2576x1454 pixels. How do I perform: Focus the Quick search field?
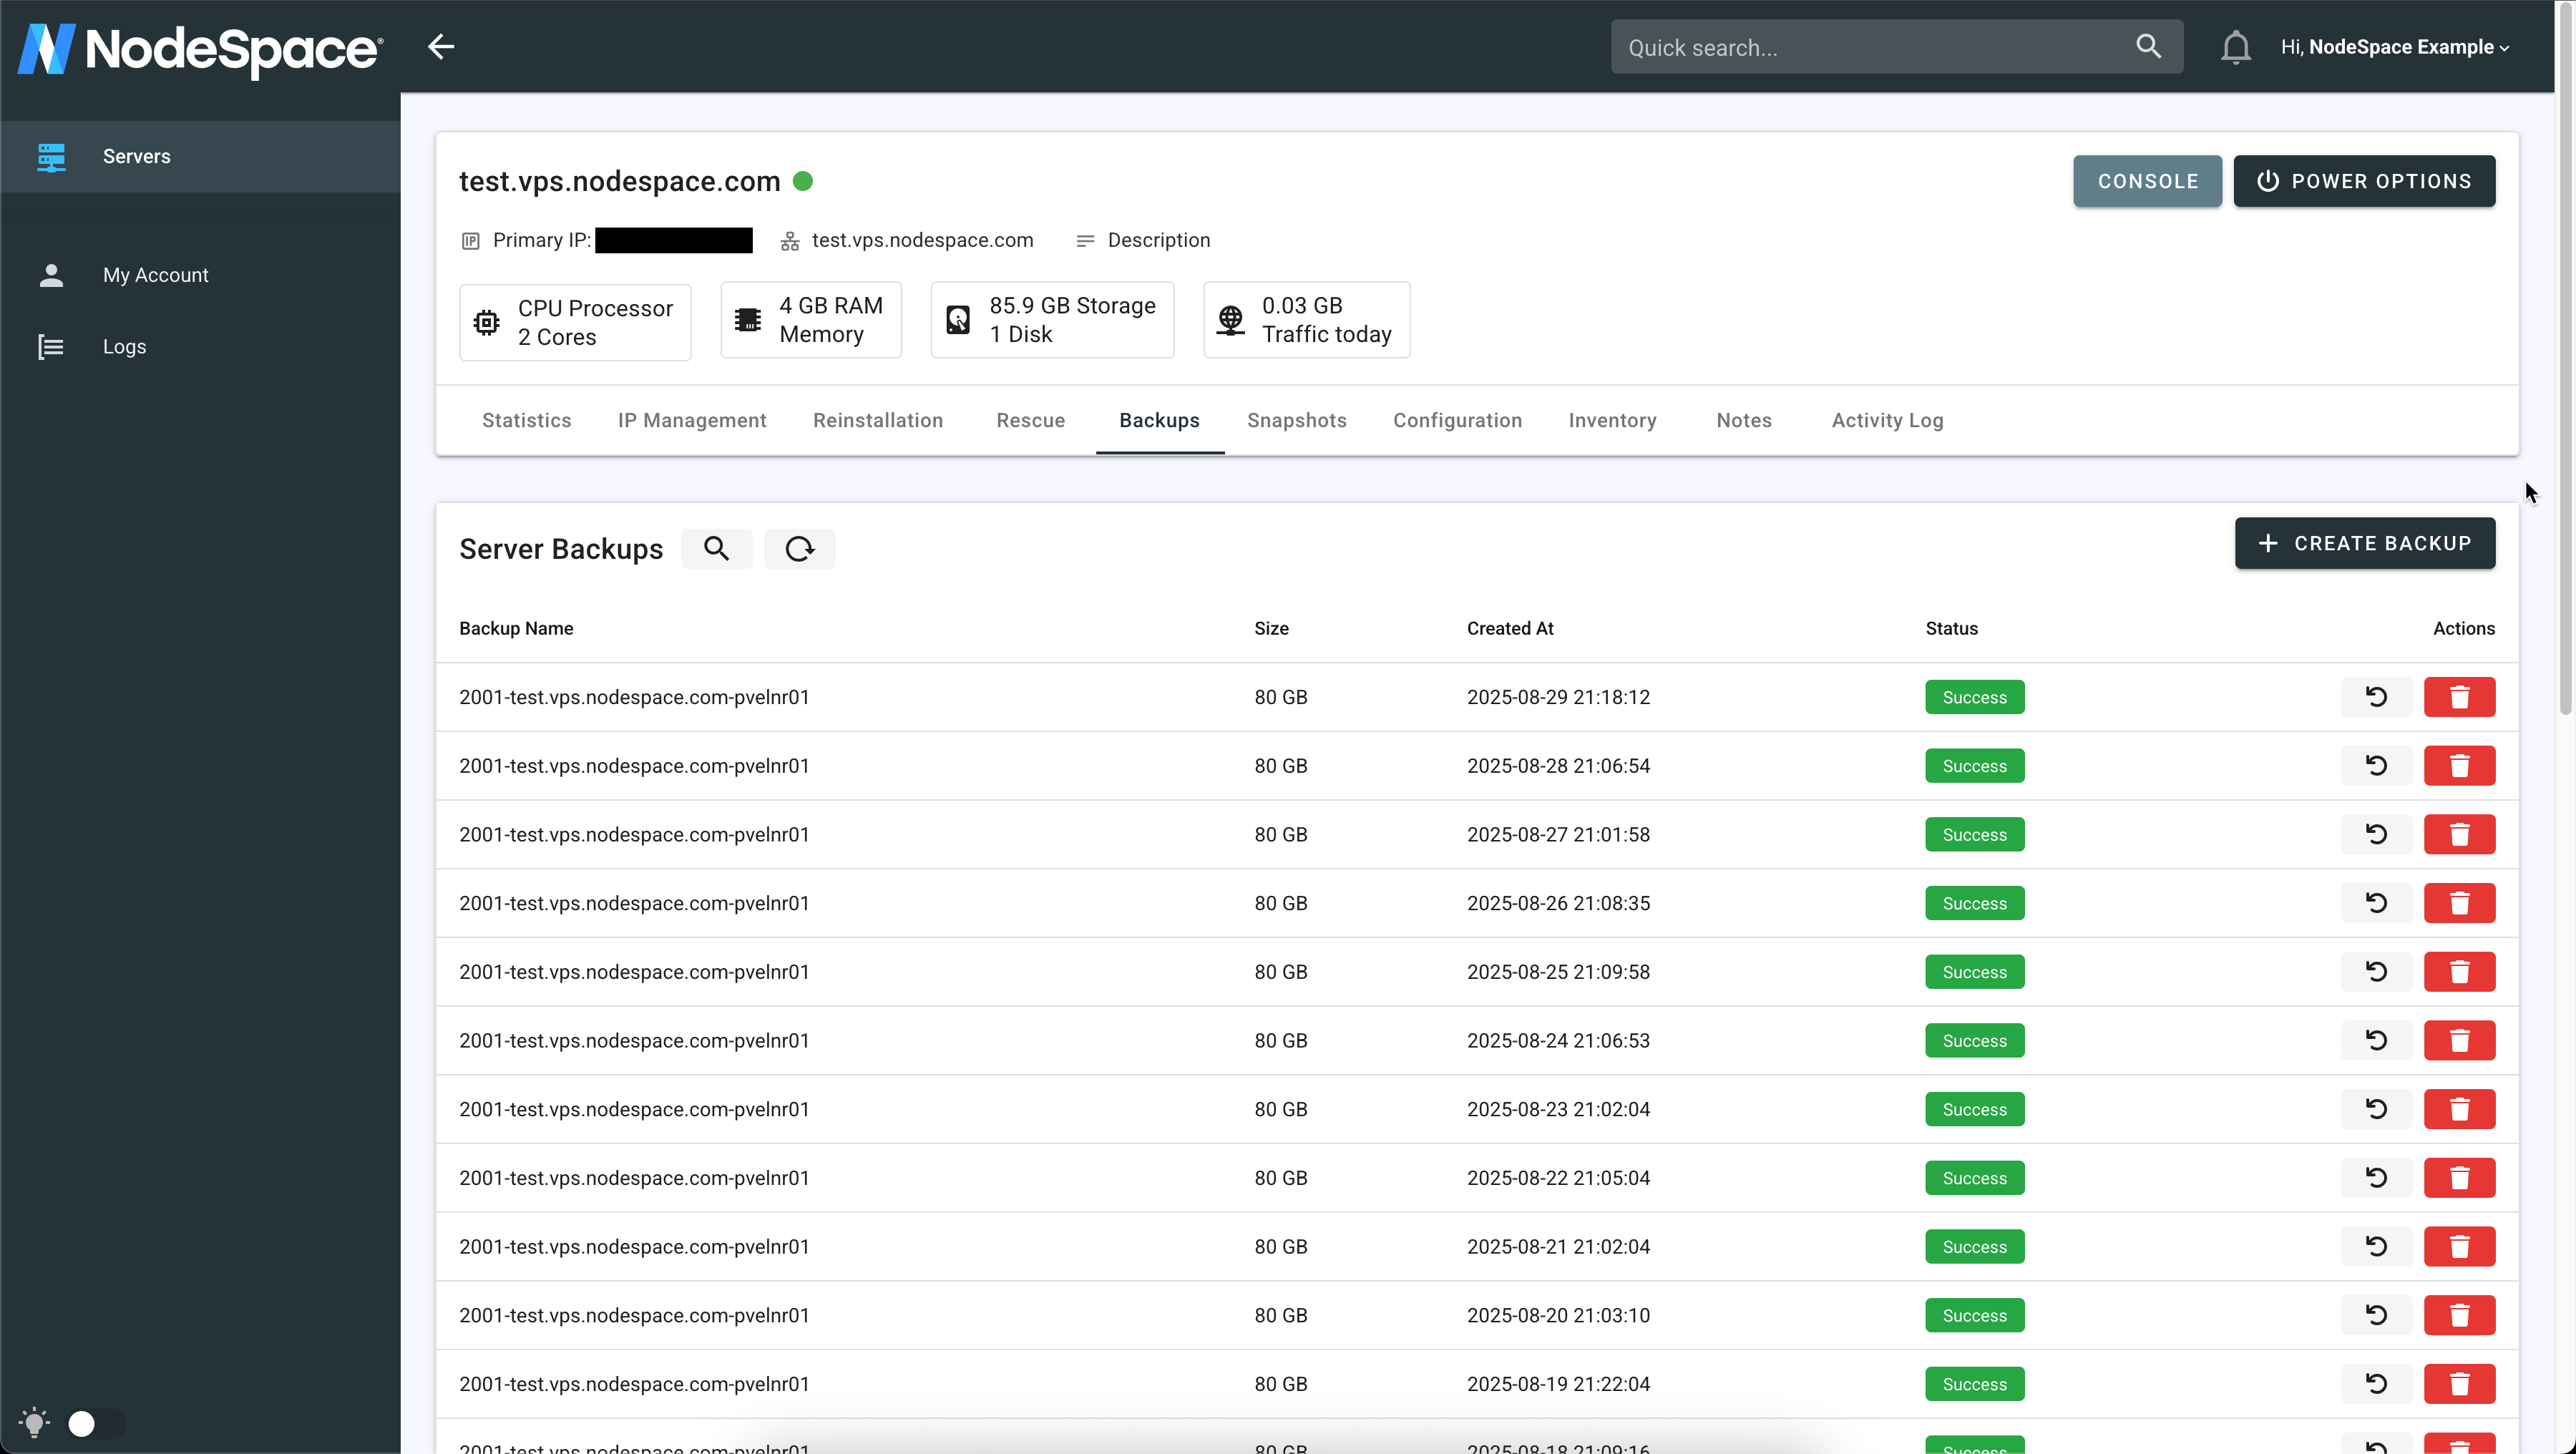[x=1870, y=47]
